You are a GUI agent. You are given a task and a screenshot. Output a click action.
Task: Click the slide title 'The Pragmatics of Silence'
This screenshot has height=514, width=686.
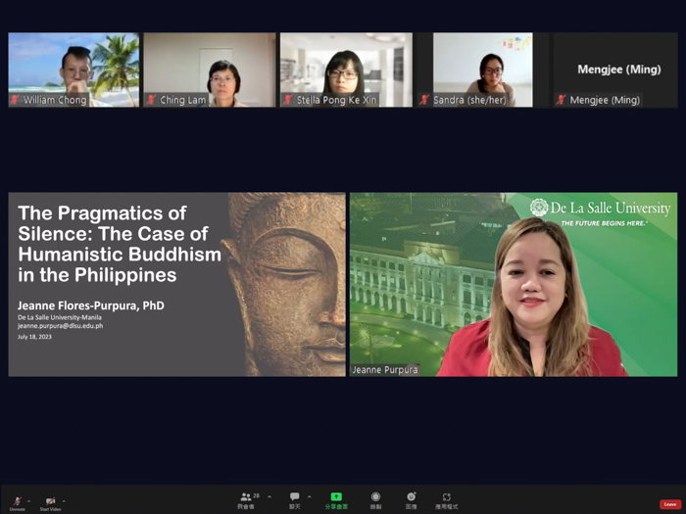(x=120, y=244)
